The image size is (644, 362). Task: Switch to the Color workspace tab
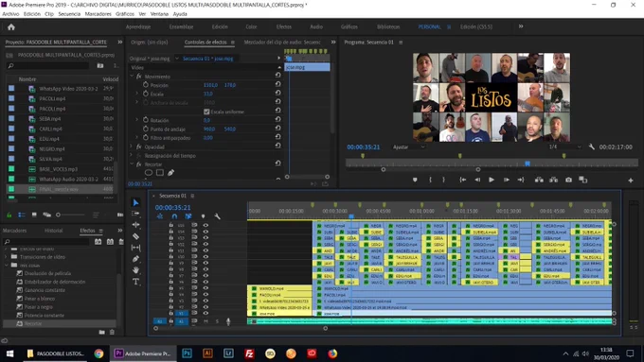251,26
